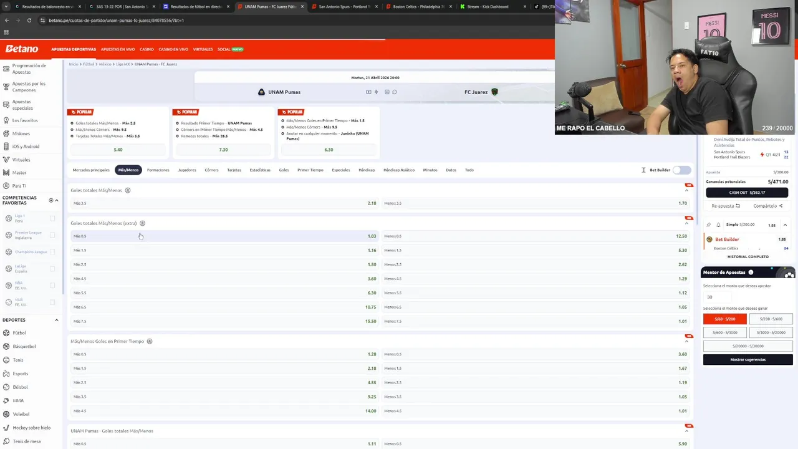Switch to the Boston Celtics browser tab
Image resolution: width=798 pixels, height=449 pixels.
tap(418, 6)
